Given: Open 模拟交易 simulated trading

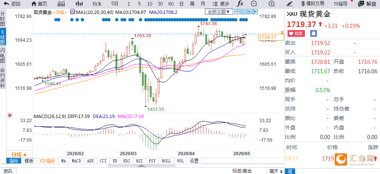Looking at the screenshot, I should [x=313, y=4].
